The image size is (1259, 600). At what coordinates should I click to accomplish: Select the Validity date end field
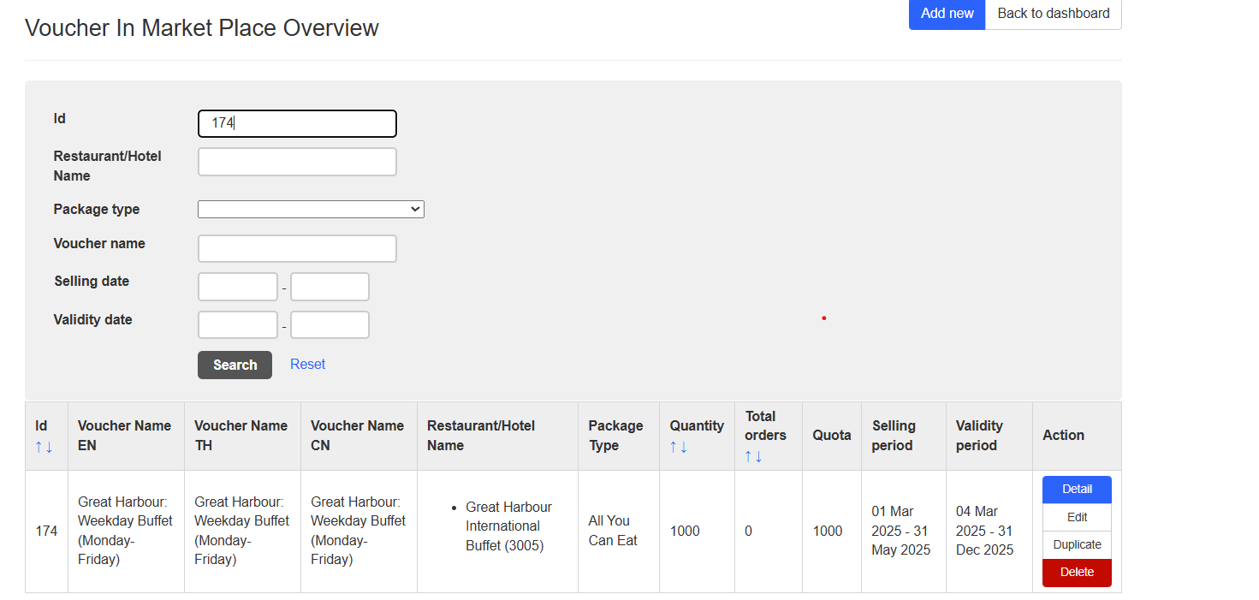pyautogui.click(x=330, y=325)
